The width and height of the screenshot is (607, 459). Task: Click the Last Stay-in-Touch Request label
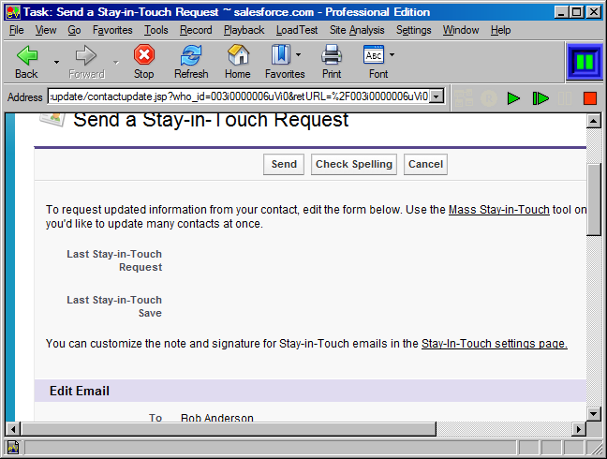coord(114,260)
